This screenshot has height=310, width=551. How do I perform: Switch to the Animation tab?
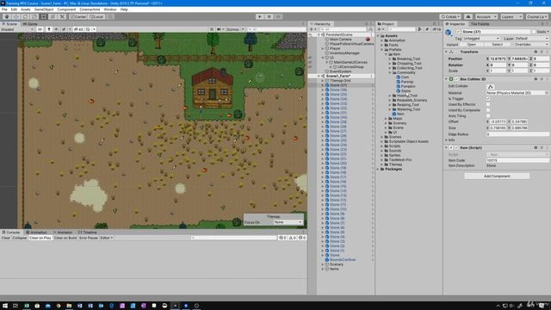coord(36,232)
